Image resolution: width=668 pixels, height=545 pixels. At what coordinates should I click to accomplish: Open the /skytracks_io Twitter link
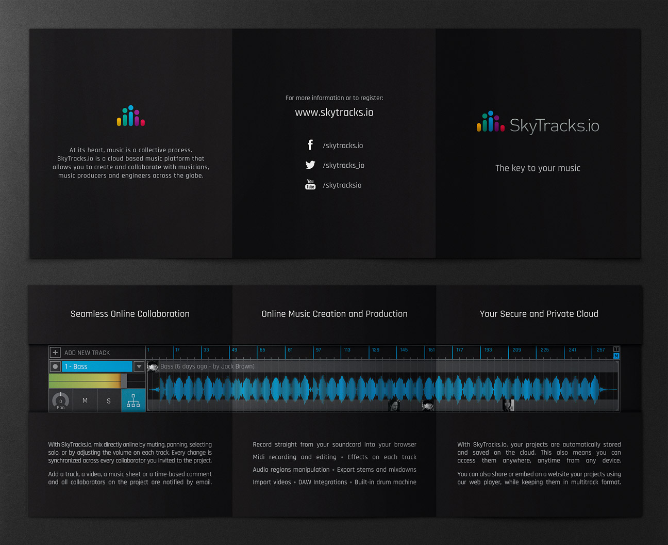click(343, 165)
